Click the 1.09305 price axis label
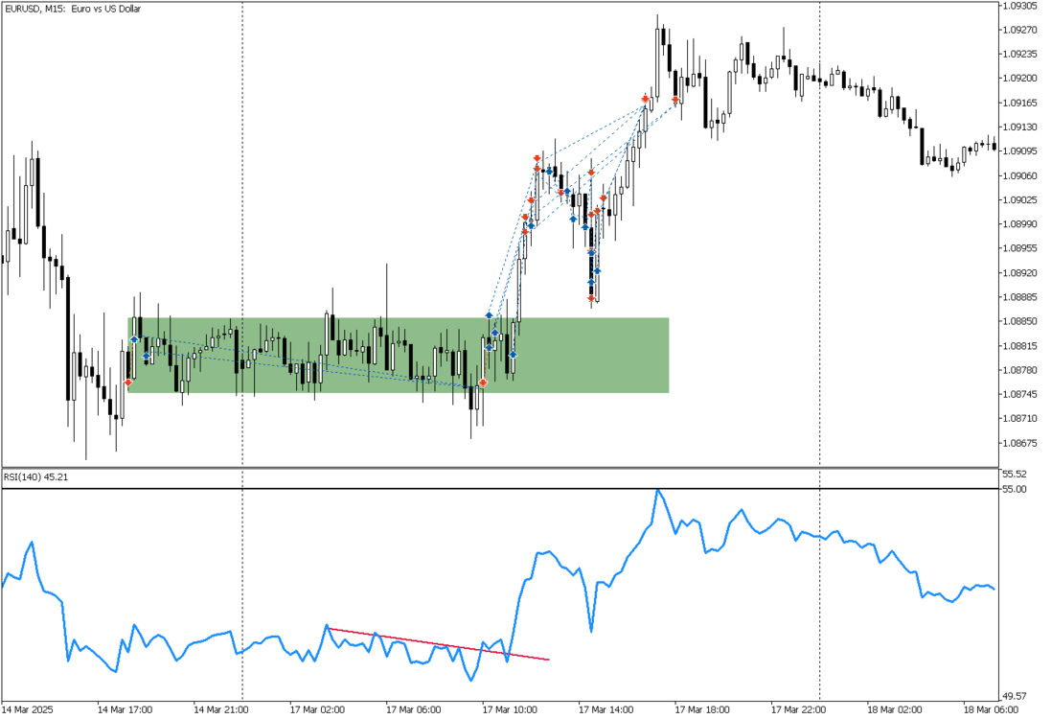The image size is (1051, 719). [x=1019, y=6]
